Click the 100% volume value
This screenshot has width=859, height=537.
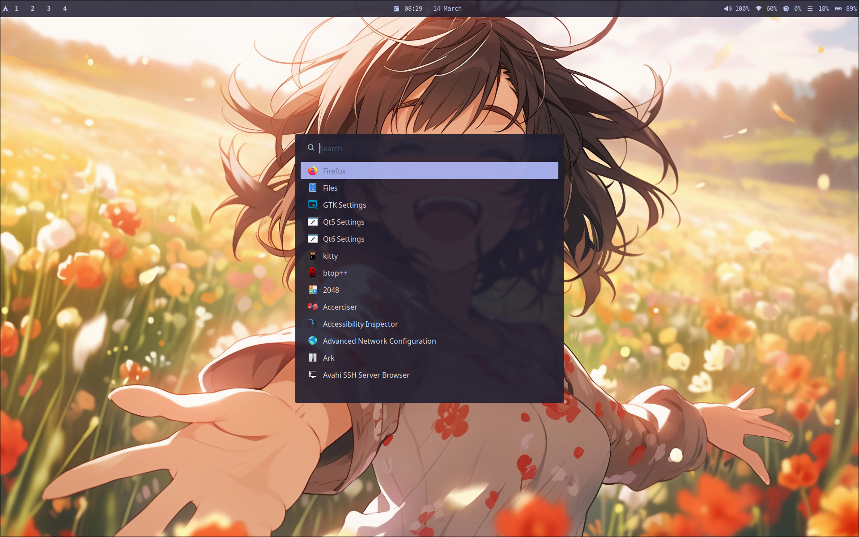[x=742, y=9]
